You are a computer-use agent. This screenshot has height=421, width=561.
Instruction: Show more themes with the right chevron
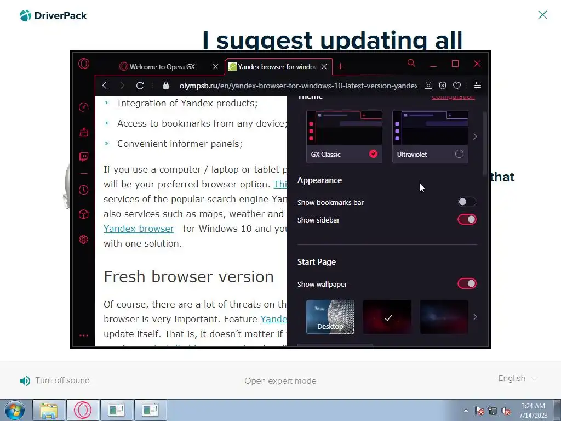475,136
